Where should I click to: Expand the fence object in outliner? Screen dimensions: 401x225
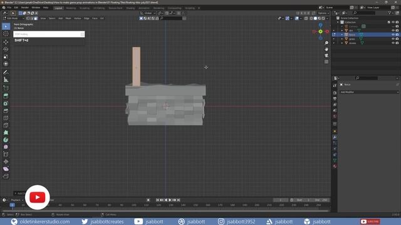tap(342, 35)
